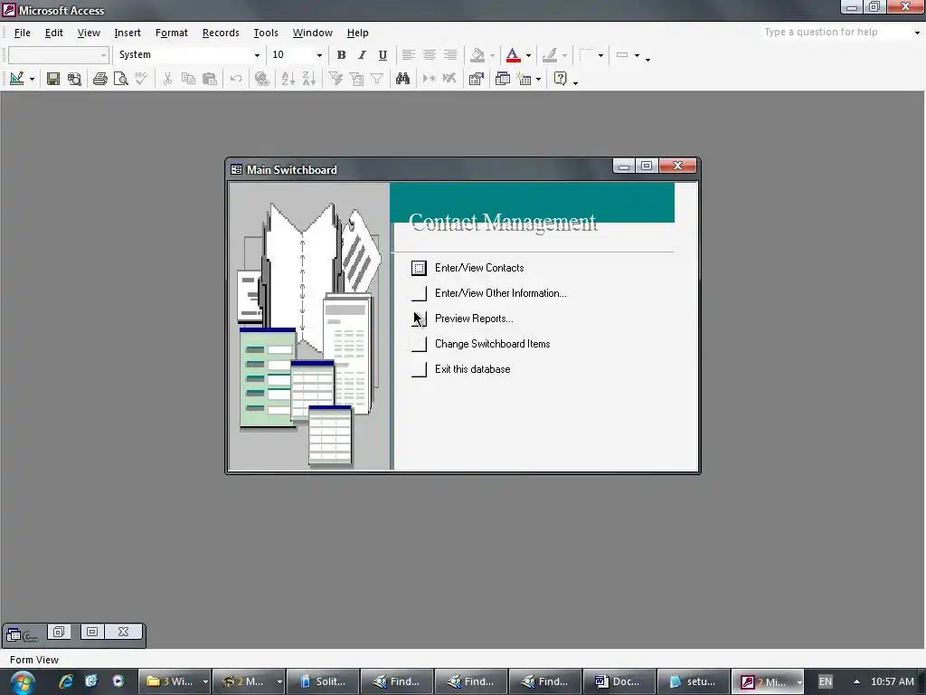Click the Sort Descending icon

click(309, 79)
